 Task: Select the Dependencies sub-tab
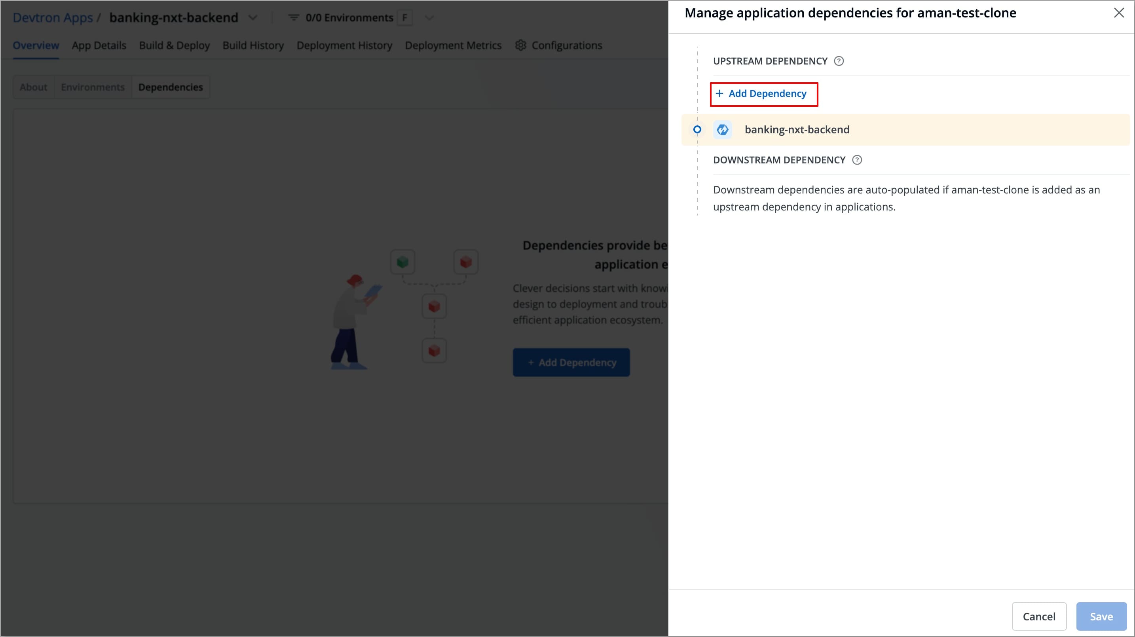point(171,87)
